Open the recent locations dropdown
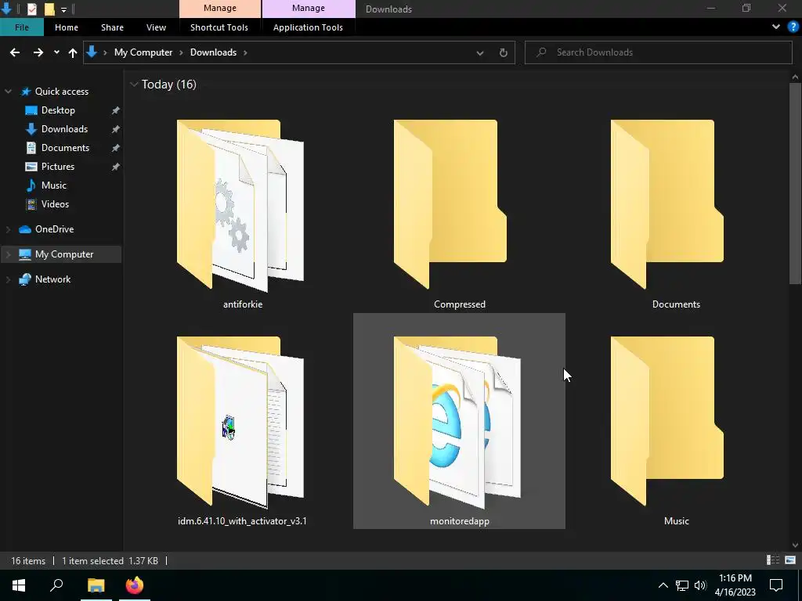The width and height of the screenshot is (802, 601). pyautogui.click(x=56, y=52)
